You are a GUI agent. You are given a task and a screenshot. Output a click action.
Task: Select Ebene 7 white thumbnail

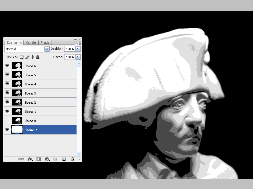click(17, 129)
